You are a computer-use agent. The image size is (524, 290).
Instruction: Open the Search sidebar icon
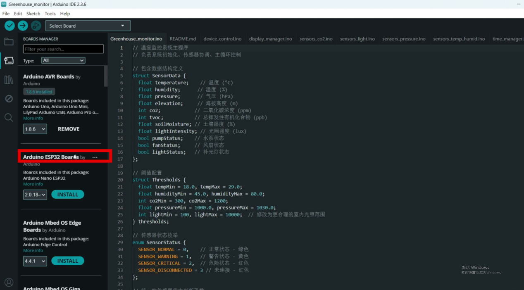(x=9, y=118)
